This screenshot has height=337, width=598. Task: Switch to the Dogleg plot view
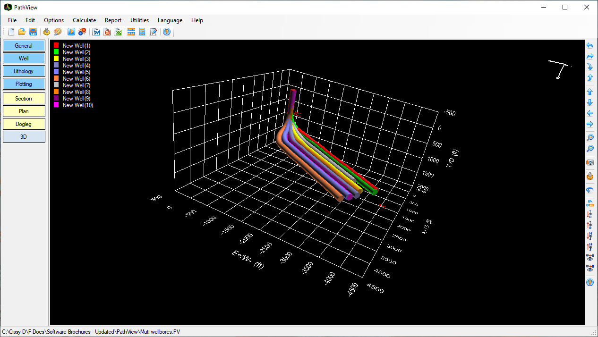pos(24,124)
